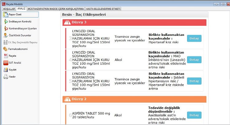Screen dimensions: 230x125
Task: Open the Rapor Özeti report icon
Action: coord(6,14)
